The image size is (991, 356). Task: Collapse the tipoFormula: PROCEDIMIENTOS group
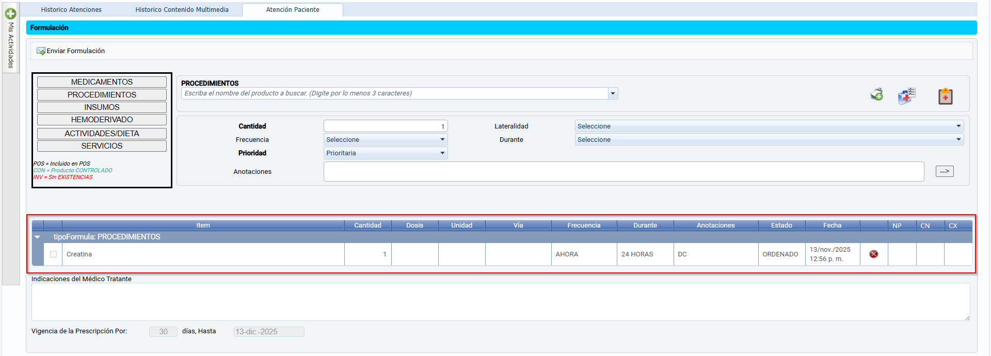coord(38,237)
